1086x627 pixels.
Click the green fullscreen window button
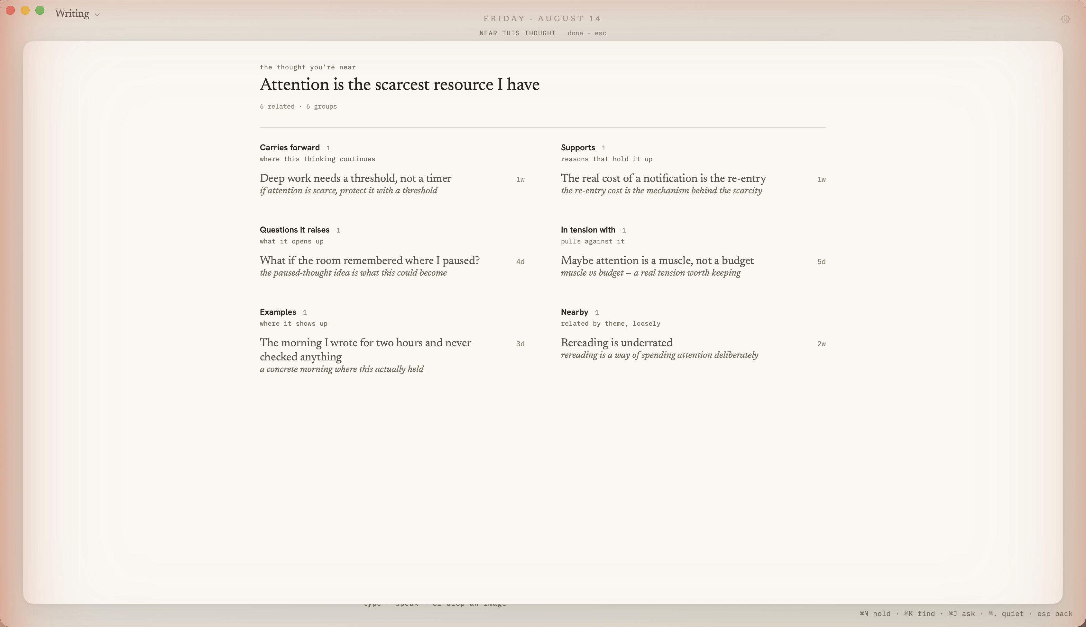pos(40,10)
